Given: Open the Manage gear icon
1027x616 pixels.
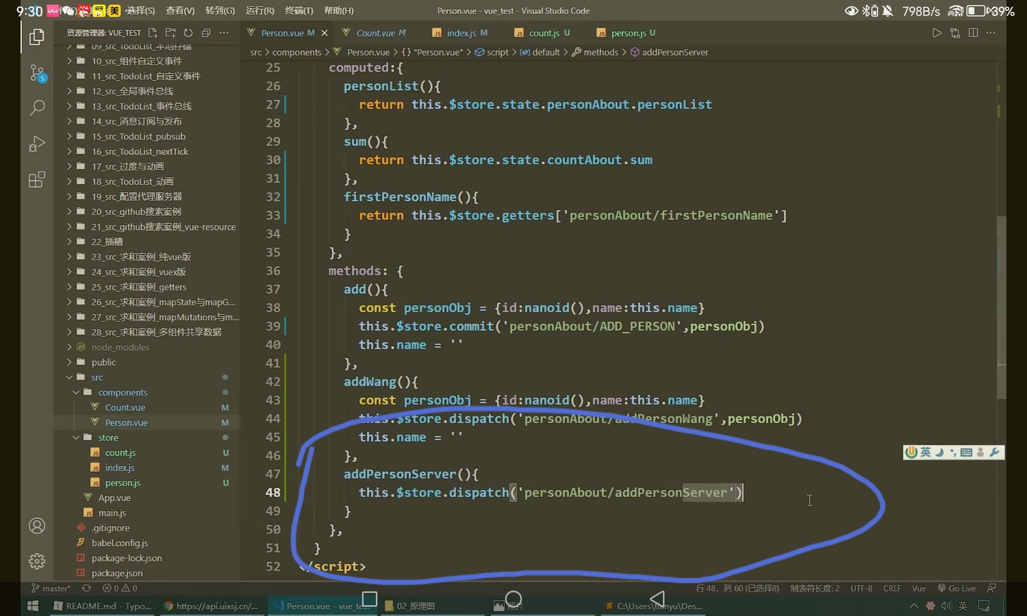Looking at the screenshot, I should pyautogui.click(x=36, y=561).
